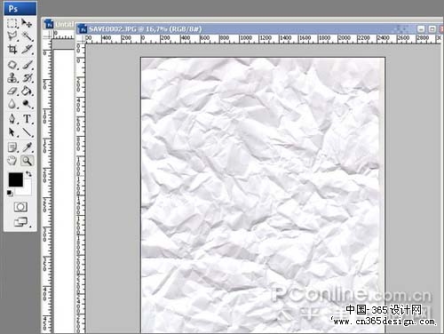Select the Horizontal Type tool
Image resolution: width=444 pixels, height=334 pixels.
point(27,119)
